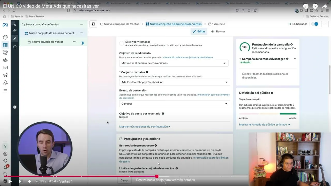Open Todos los favoritos folder

click(317, 16)
